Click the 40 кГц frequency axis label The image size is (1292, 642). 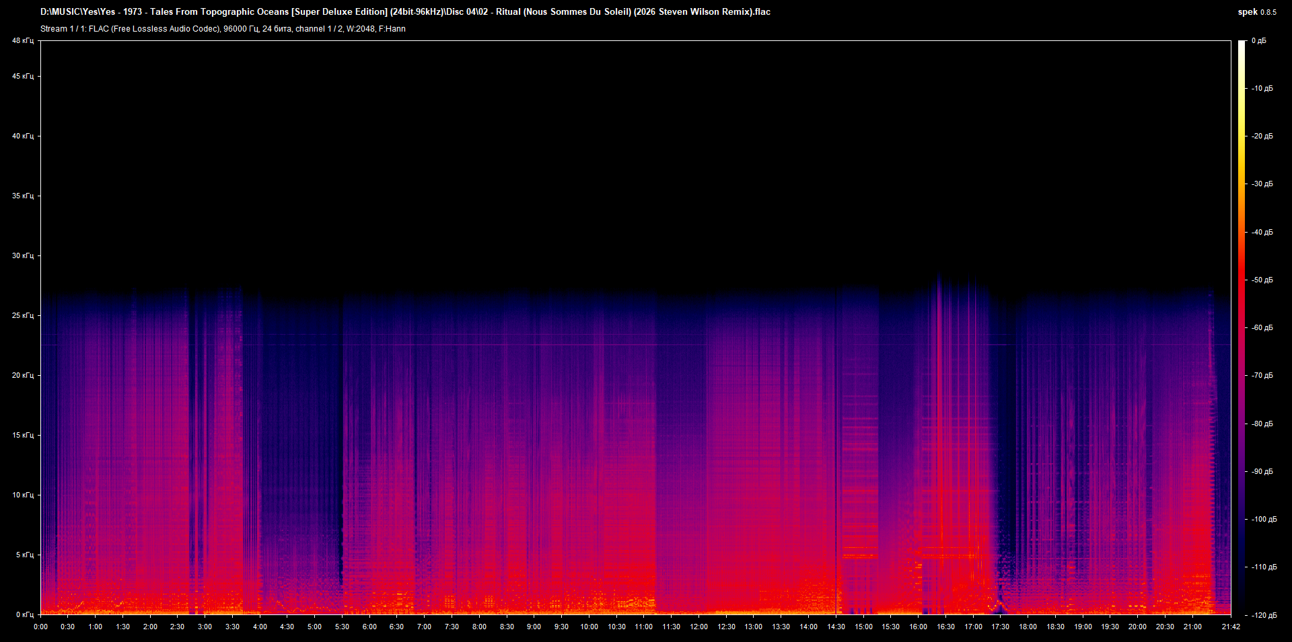point(23,136)
